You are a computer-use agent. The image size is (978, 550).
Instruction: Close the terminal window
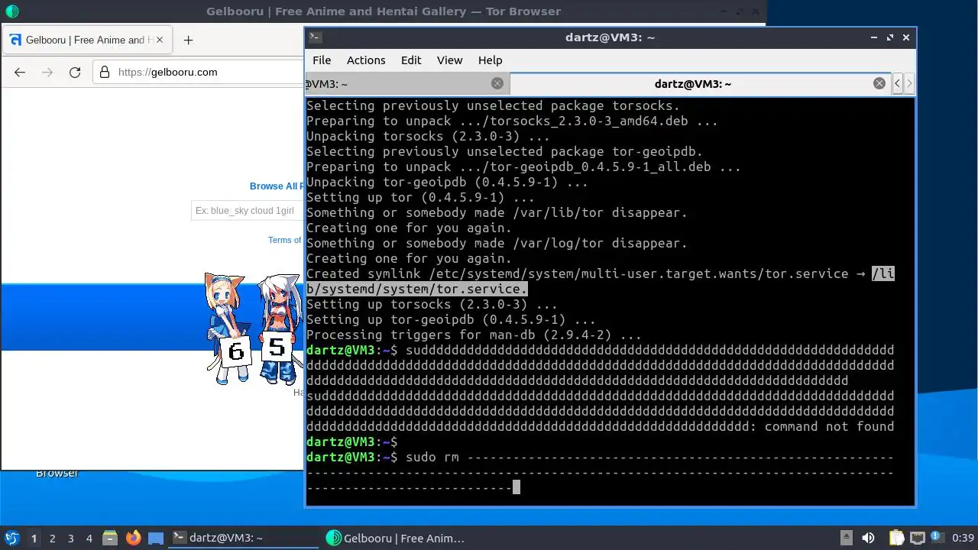click(x=906, y=37)
